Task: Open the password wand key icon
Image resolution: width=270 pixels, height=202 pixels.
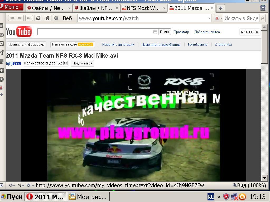Action: [29, 18]
